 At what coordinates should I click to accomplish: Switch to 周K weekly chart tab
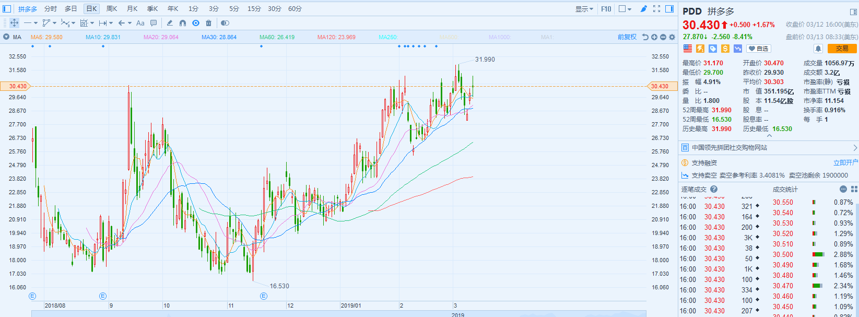coord(112,9)
